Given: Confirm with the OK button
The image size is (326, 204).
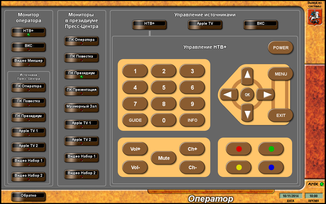Looking at the screenshot, I should tap(247, 94).
